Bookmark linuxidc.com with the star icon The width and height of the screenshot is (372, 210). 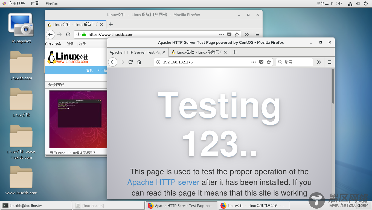pos(237,34)
